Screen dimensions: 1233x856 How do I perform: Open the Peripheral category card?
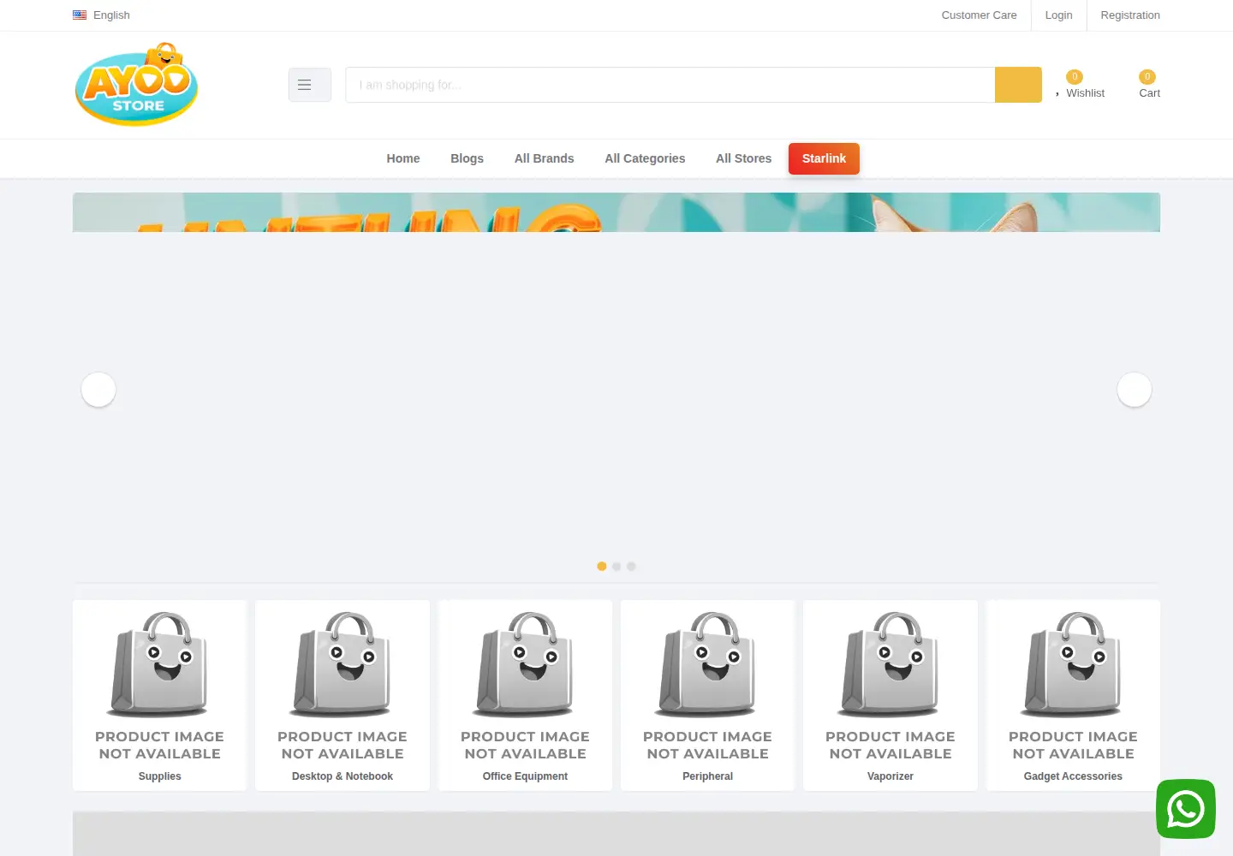tap(707, 695)
